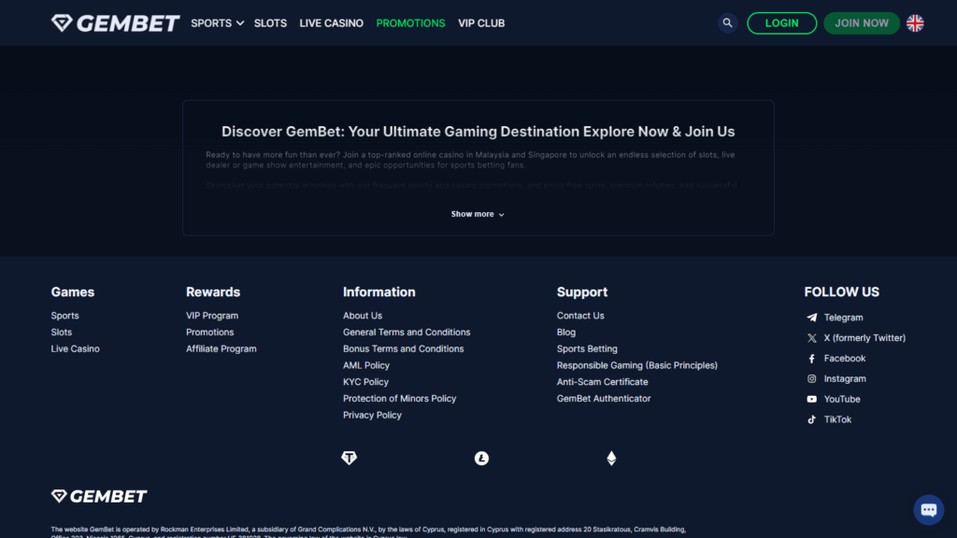Open the Promotions tab in the navigation

410,23
